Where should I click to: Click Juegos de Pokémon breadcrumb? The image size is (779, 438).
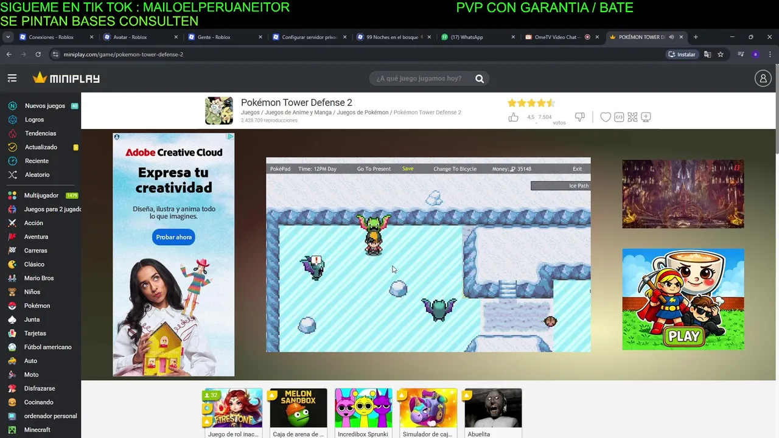(x=363, y=113)
